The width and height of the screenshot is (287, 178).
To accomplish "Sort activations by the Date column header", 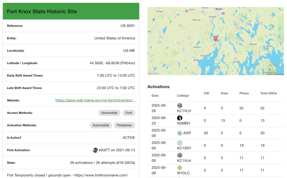I will pos(155,96).
